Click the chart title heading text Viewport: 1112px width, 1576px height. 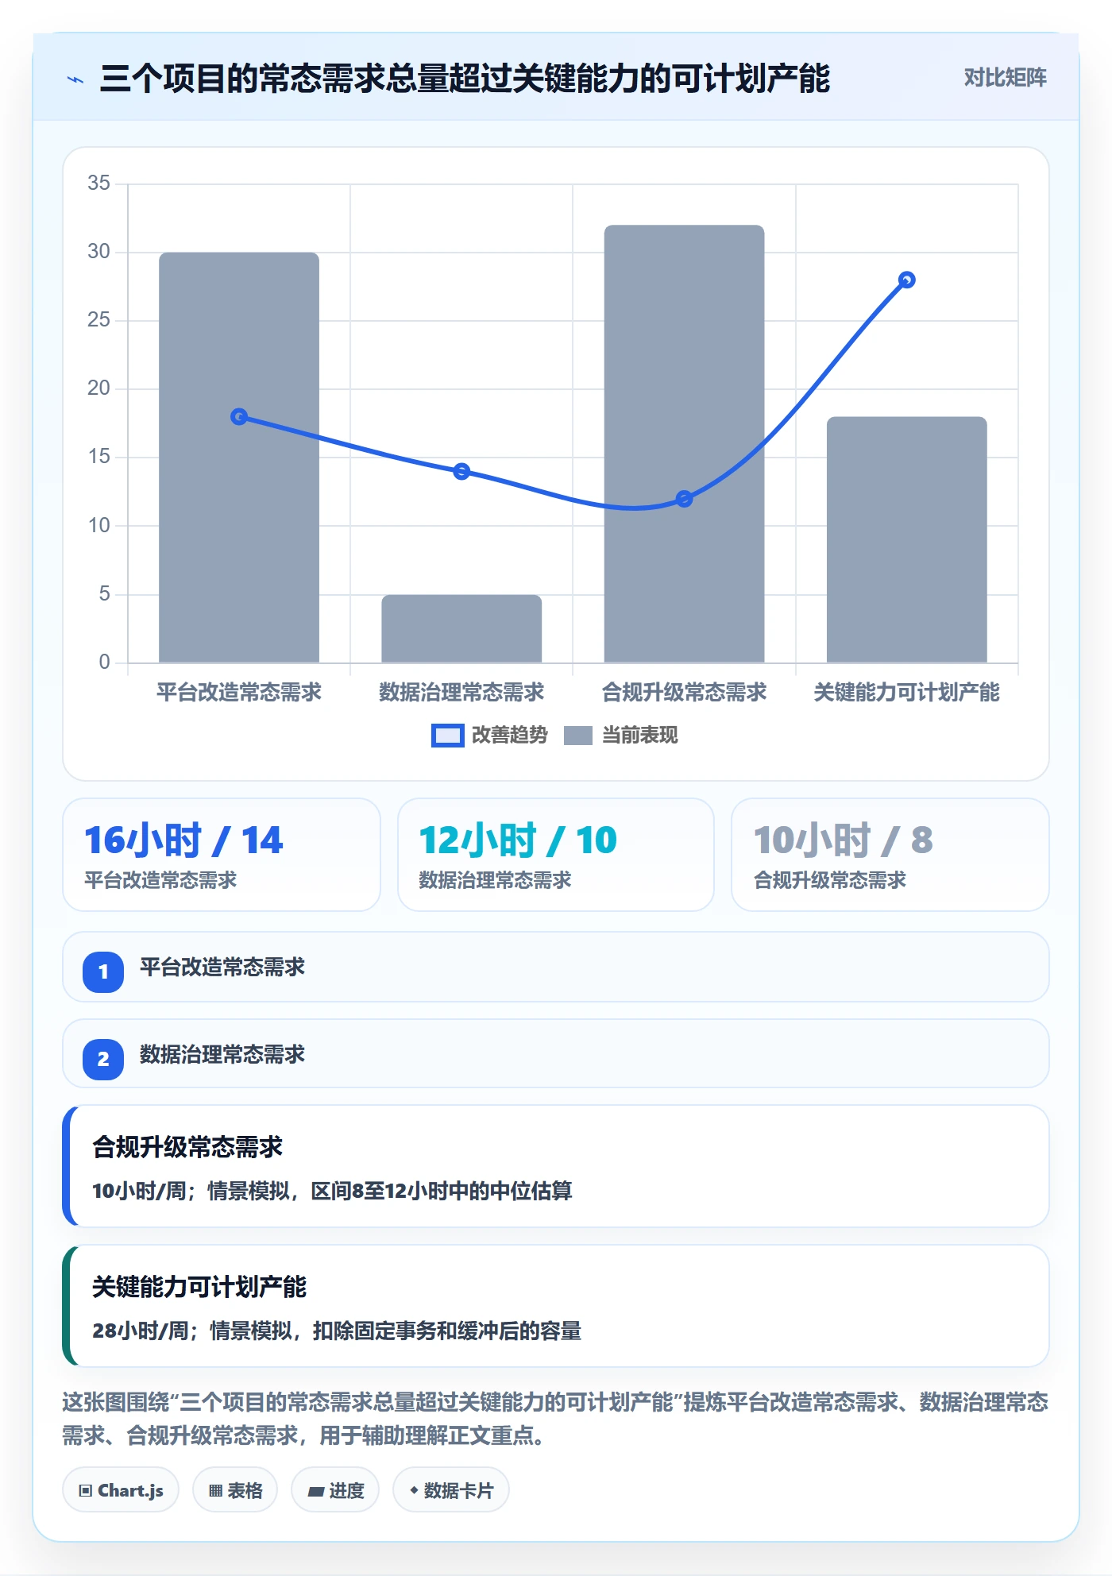pyautogui.click(x=465, y=79)
